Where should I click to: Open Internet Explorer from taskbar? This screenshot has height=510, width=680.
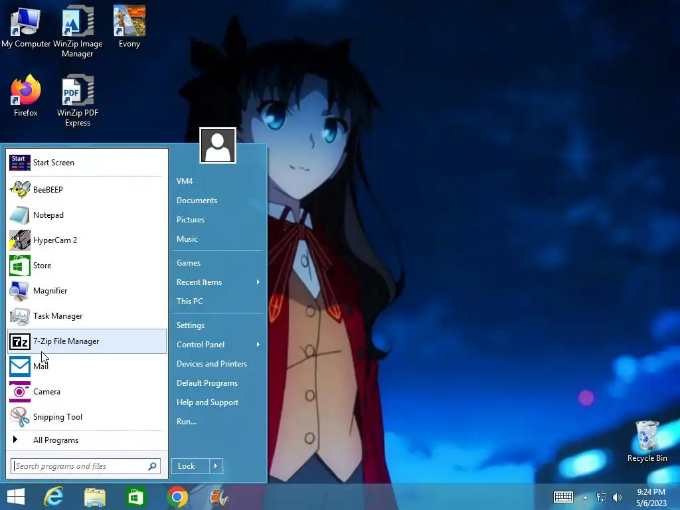pyautogui.click(x=54, y=497)
